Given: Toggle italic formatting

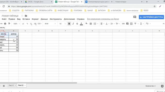Looking at the screenshot, I should click(73, 24).
